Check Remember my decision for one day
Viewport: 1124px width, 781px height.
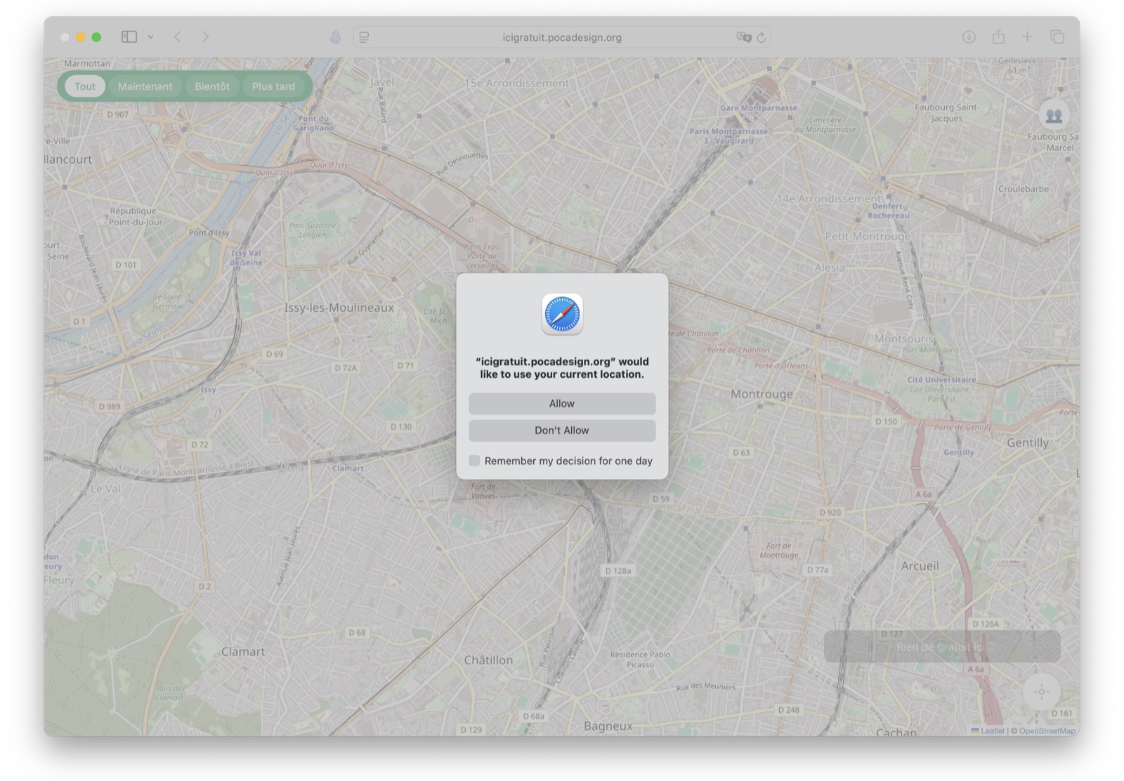pyautogui.click(x=475, y=461)
